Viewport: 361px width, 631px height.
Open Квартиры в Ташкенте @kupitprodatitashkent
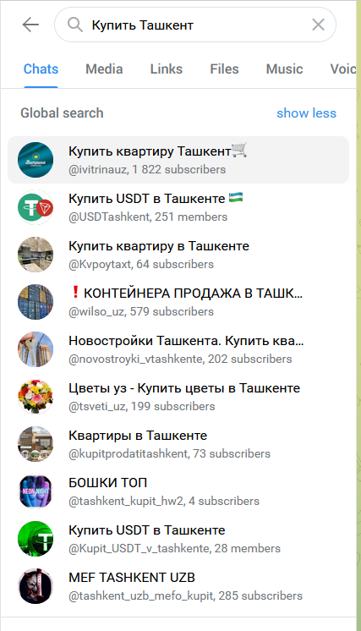[x=178, y=444]
